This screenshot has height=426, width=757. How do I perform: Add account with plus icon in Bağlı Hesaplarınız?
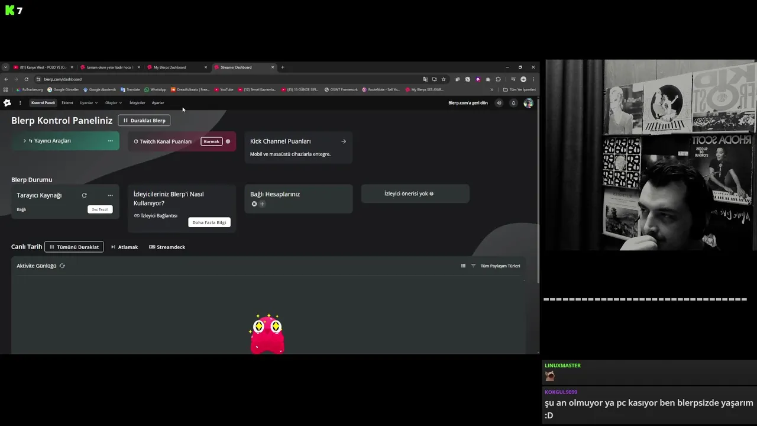coord(262,204)
